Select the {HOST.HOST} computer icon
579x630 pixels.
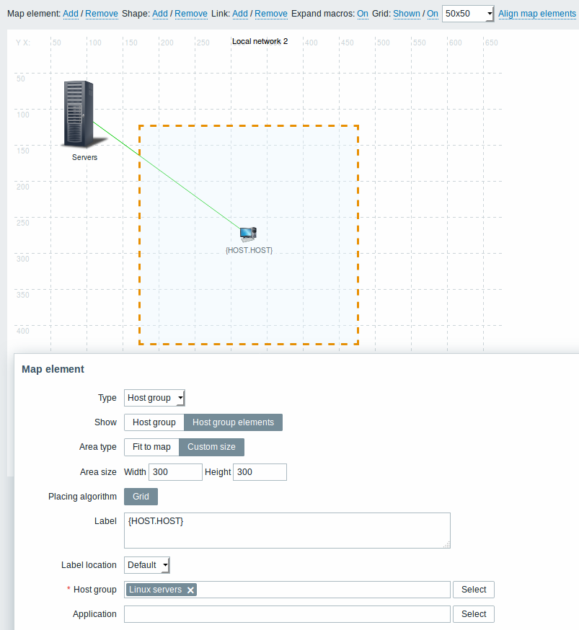248,234
